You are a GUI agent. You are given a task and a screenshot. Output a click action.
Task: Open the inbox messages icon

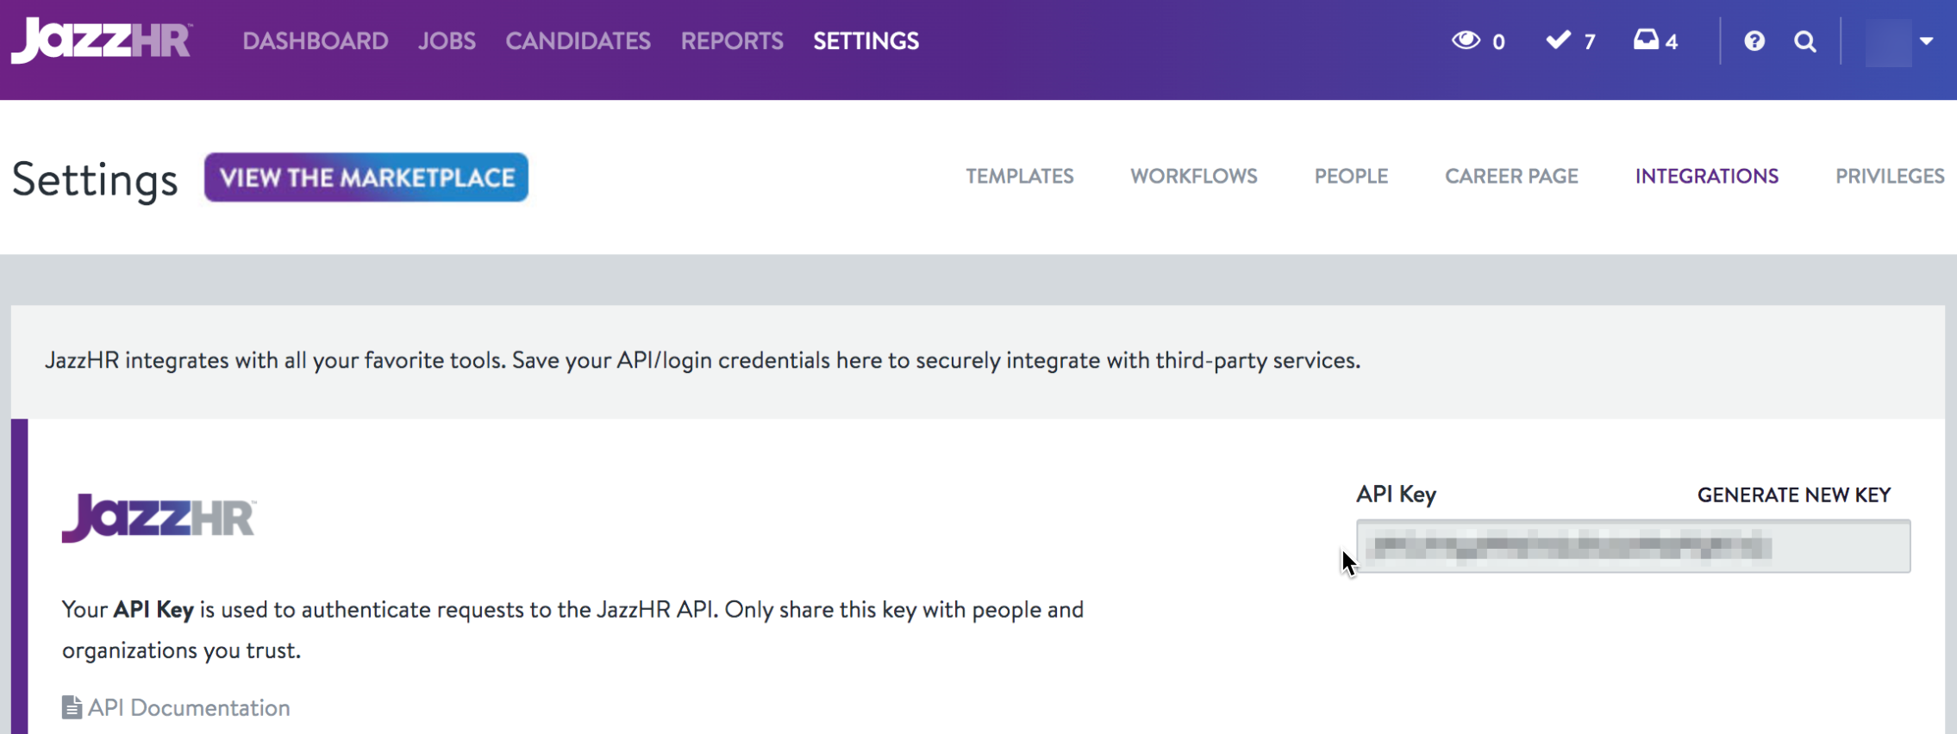point(1646,40)
